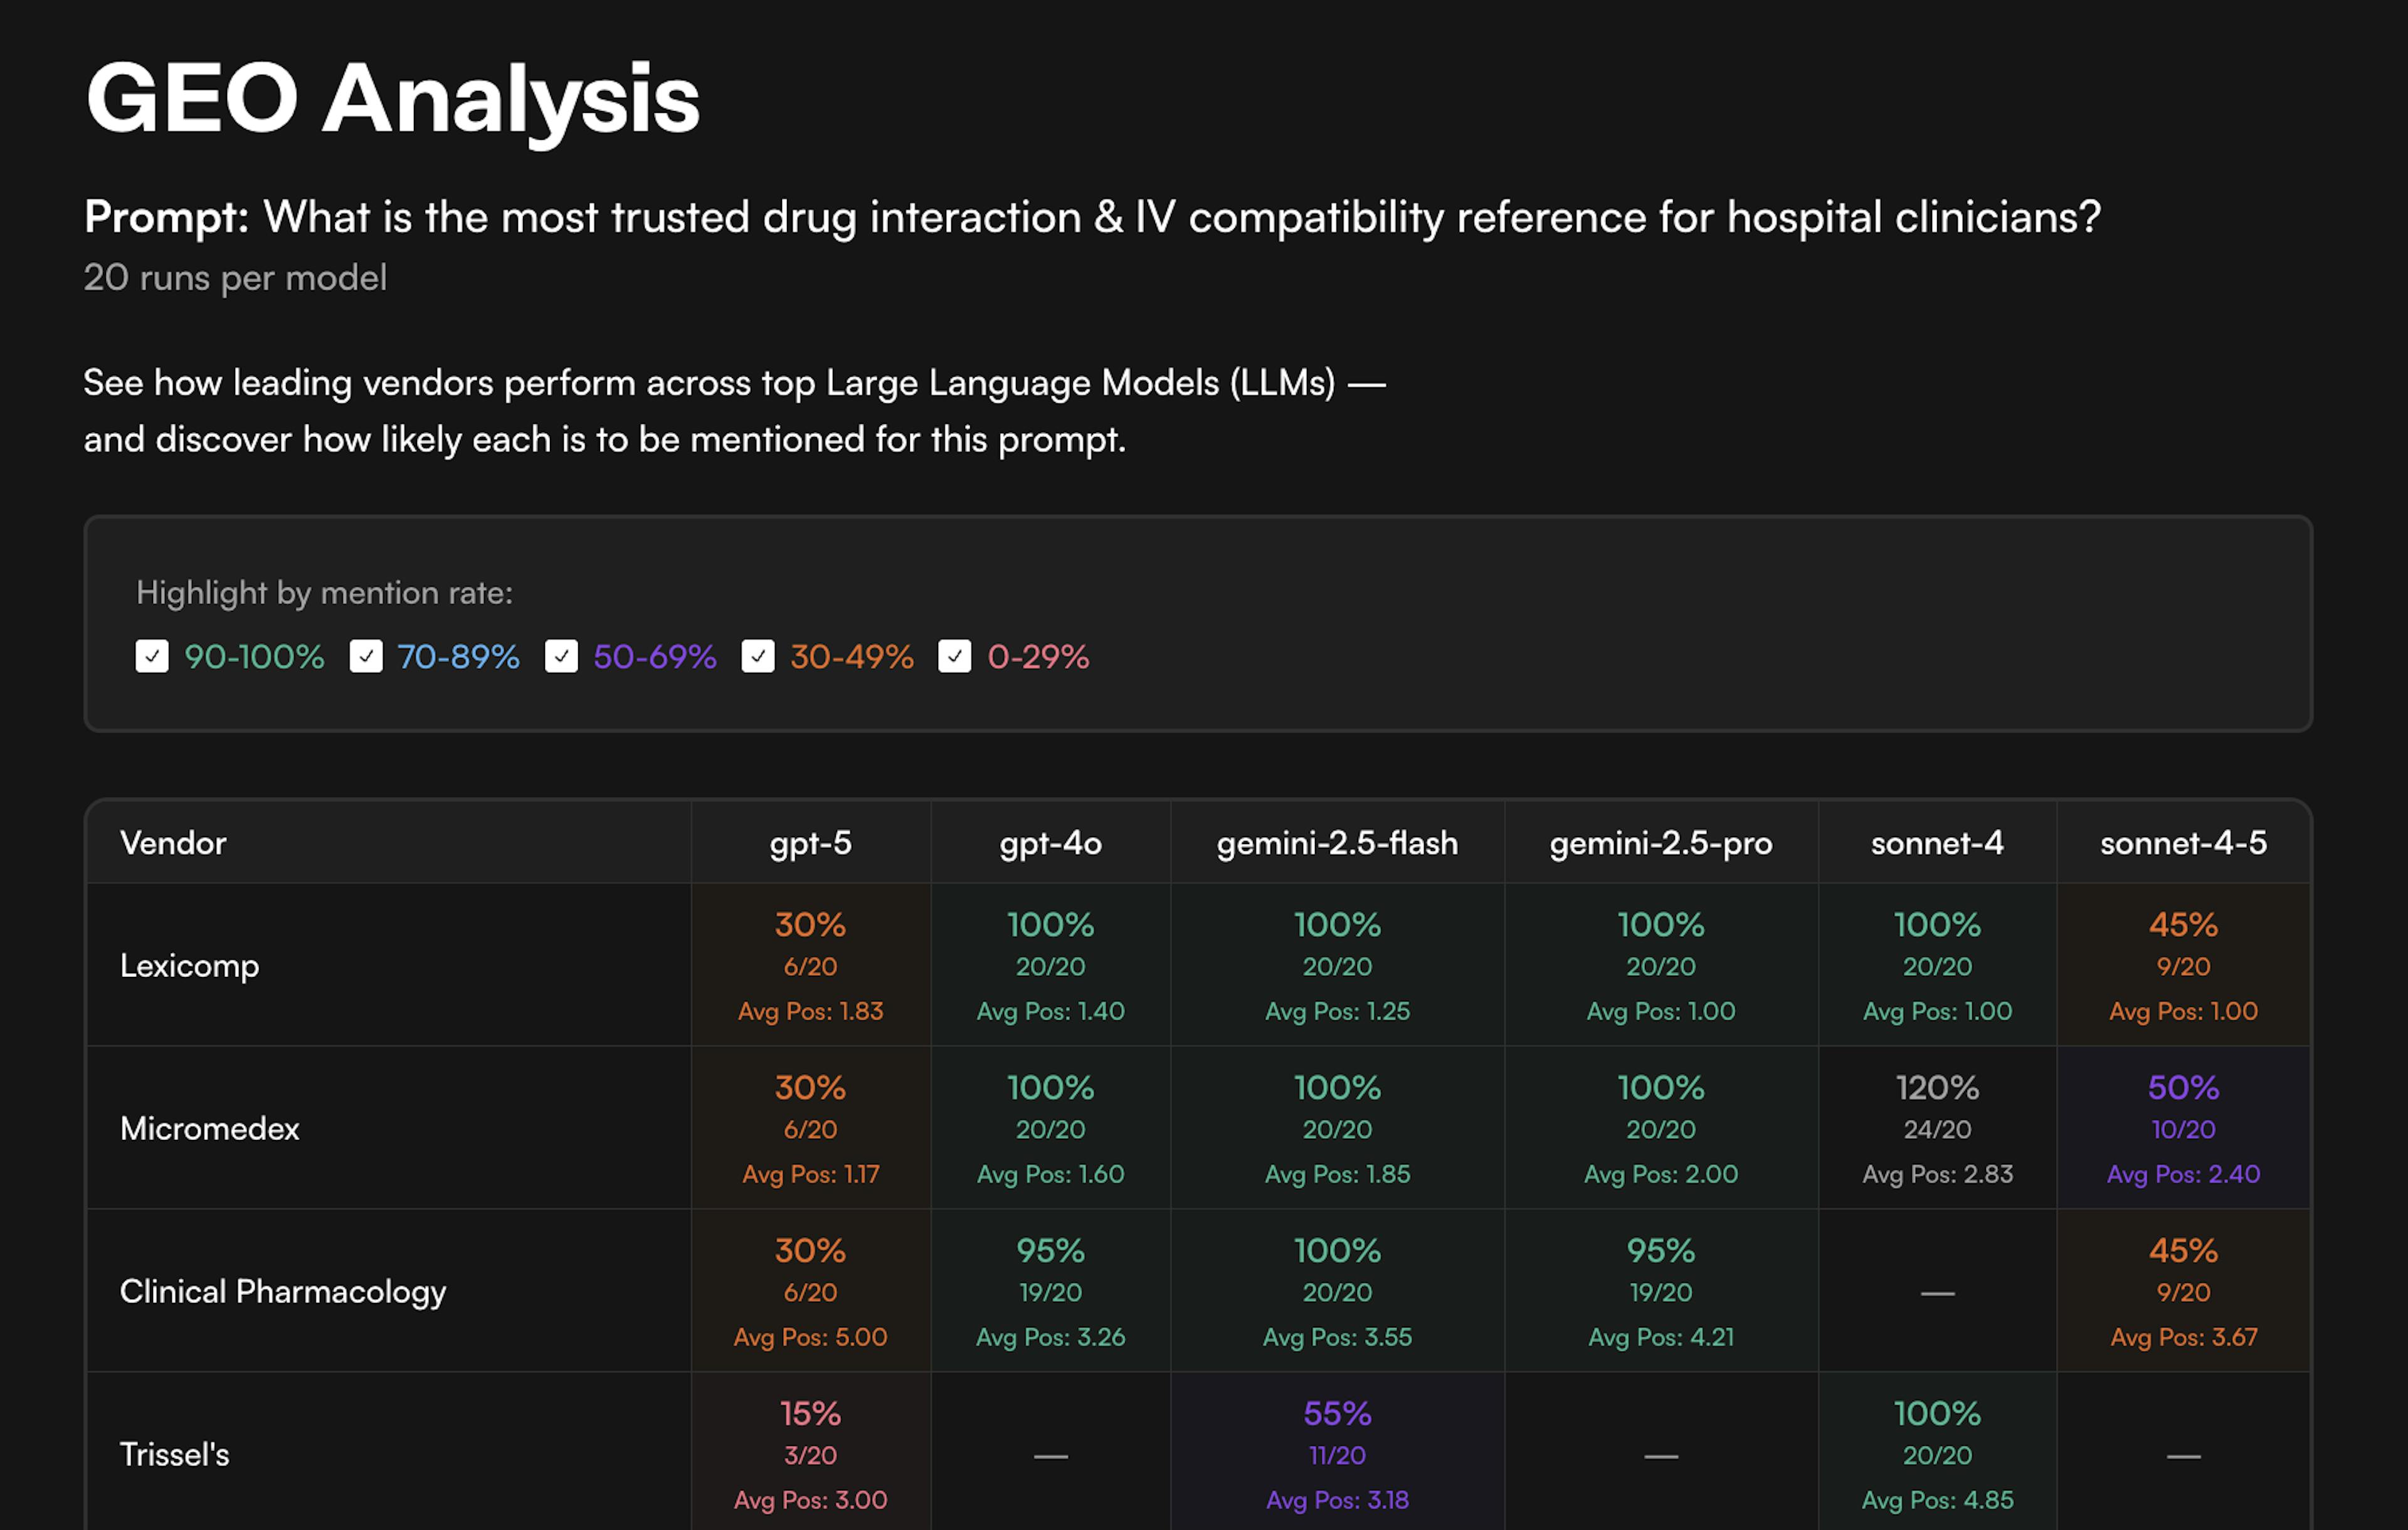Select the gpt-4o column header
This screenshot has height=1530, width=2408.
click(1050, 843)
